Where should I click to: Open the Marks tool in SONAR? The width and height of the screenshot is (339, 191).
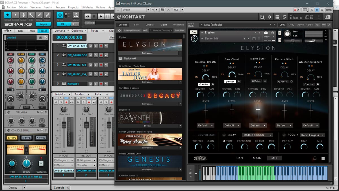76,15
